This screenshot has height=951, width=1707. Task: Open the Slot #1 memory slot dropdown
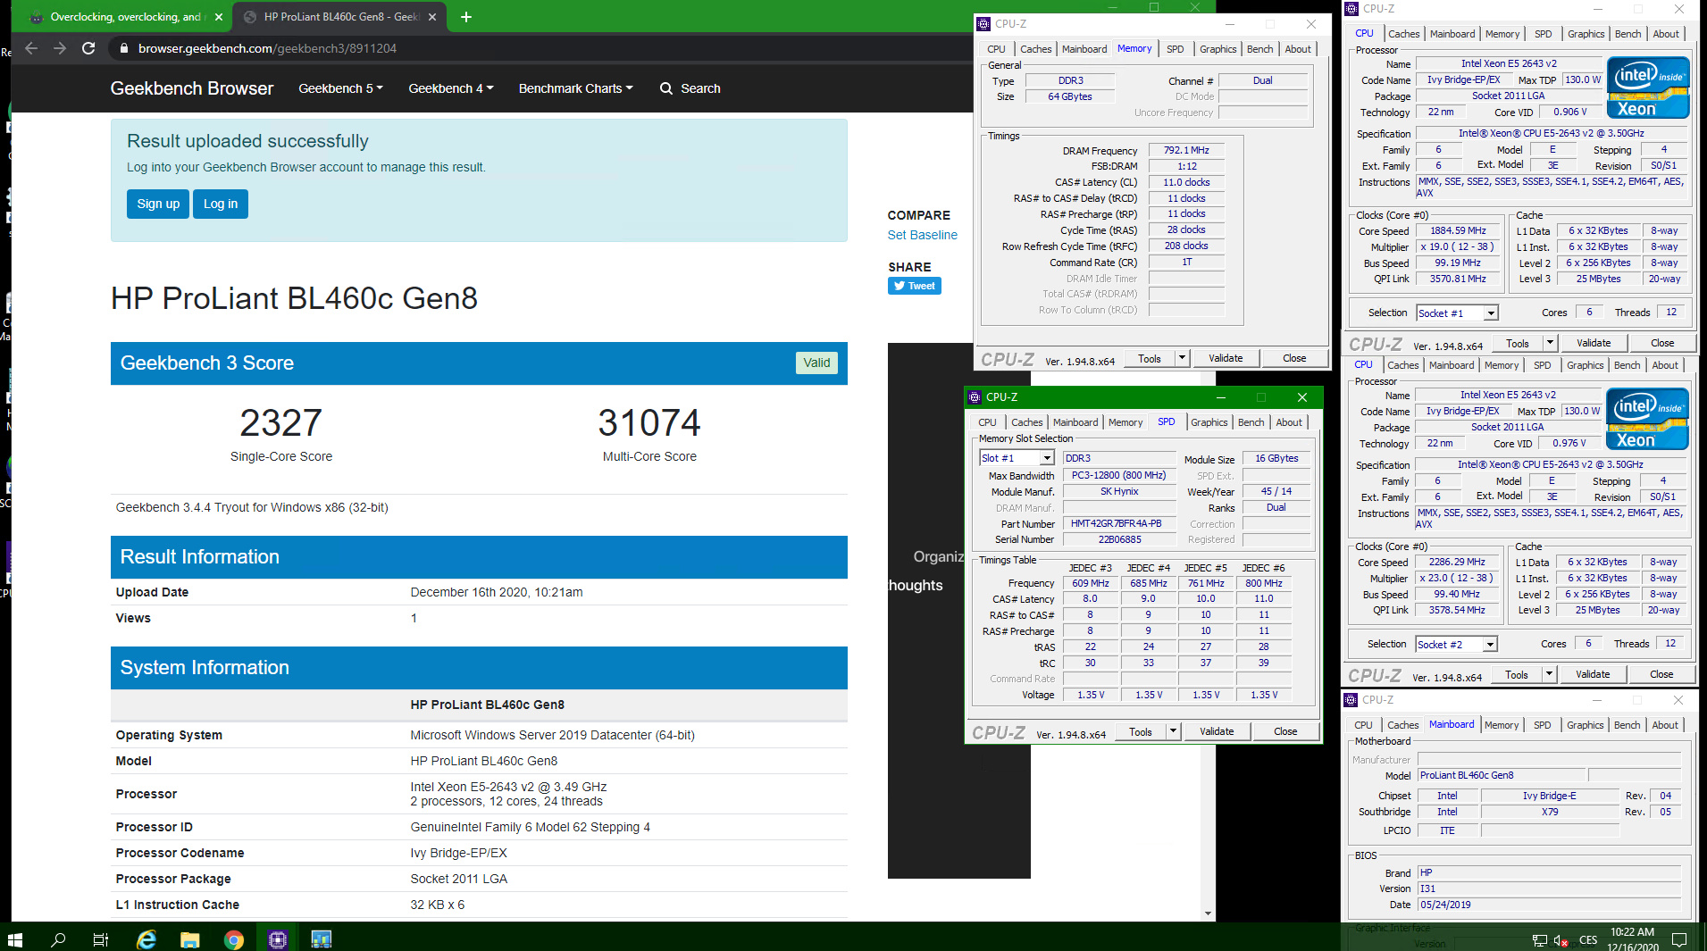[1047, 458]
